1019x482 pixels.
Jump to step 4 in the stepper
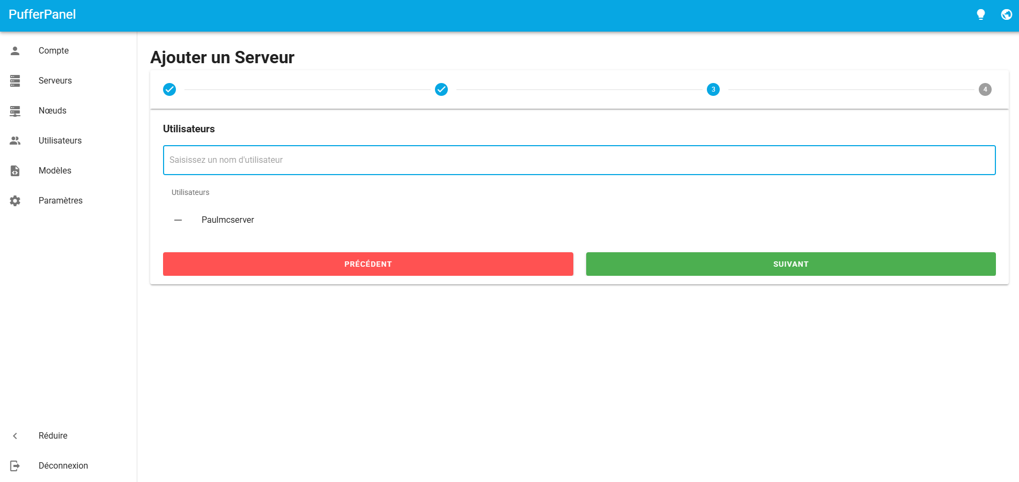985,89
